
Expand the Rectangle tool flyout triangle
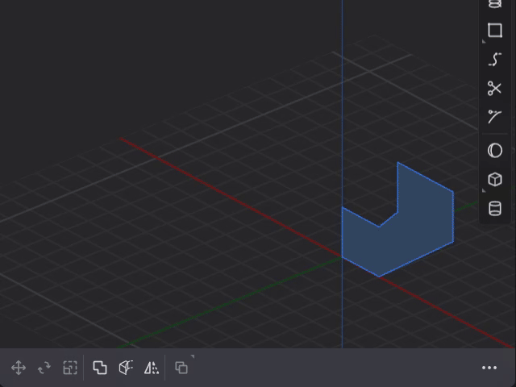click(x=484, y=41)
